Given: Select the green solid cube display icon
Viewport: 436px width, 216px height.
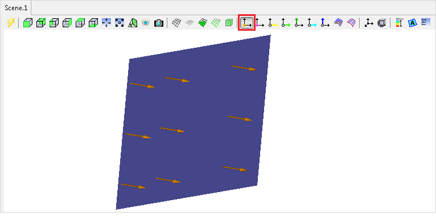Looking at the screenshot, I should pos(229,23).
